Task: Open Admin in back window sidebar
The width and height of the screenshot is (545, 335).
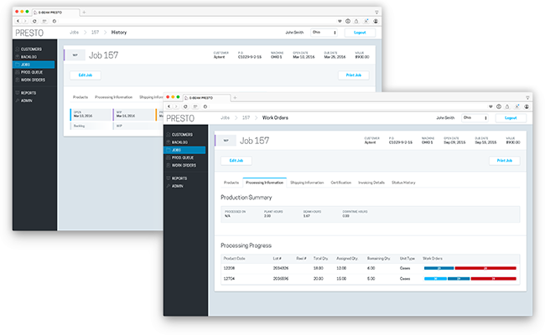Action: 27,100
